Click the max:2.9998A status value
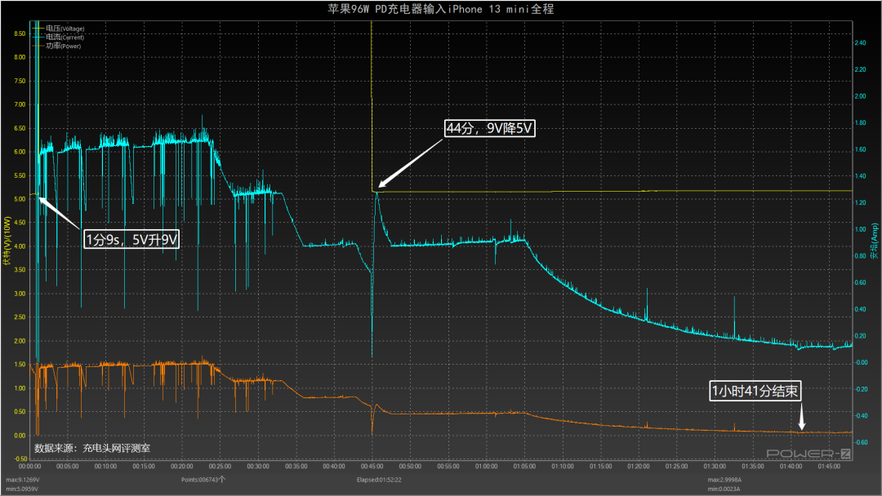This screenshot has width=882, height=496. (724, 480)
